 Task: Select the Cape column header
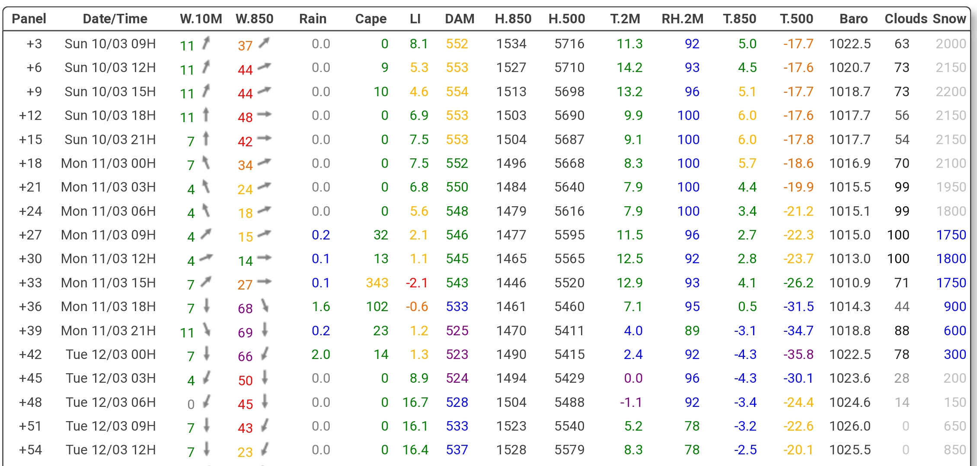pyautogui.click(x=370, y=19)
